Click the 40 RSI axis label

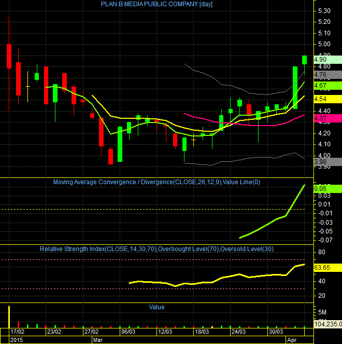[x=322, y=281]
